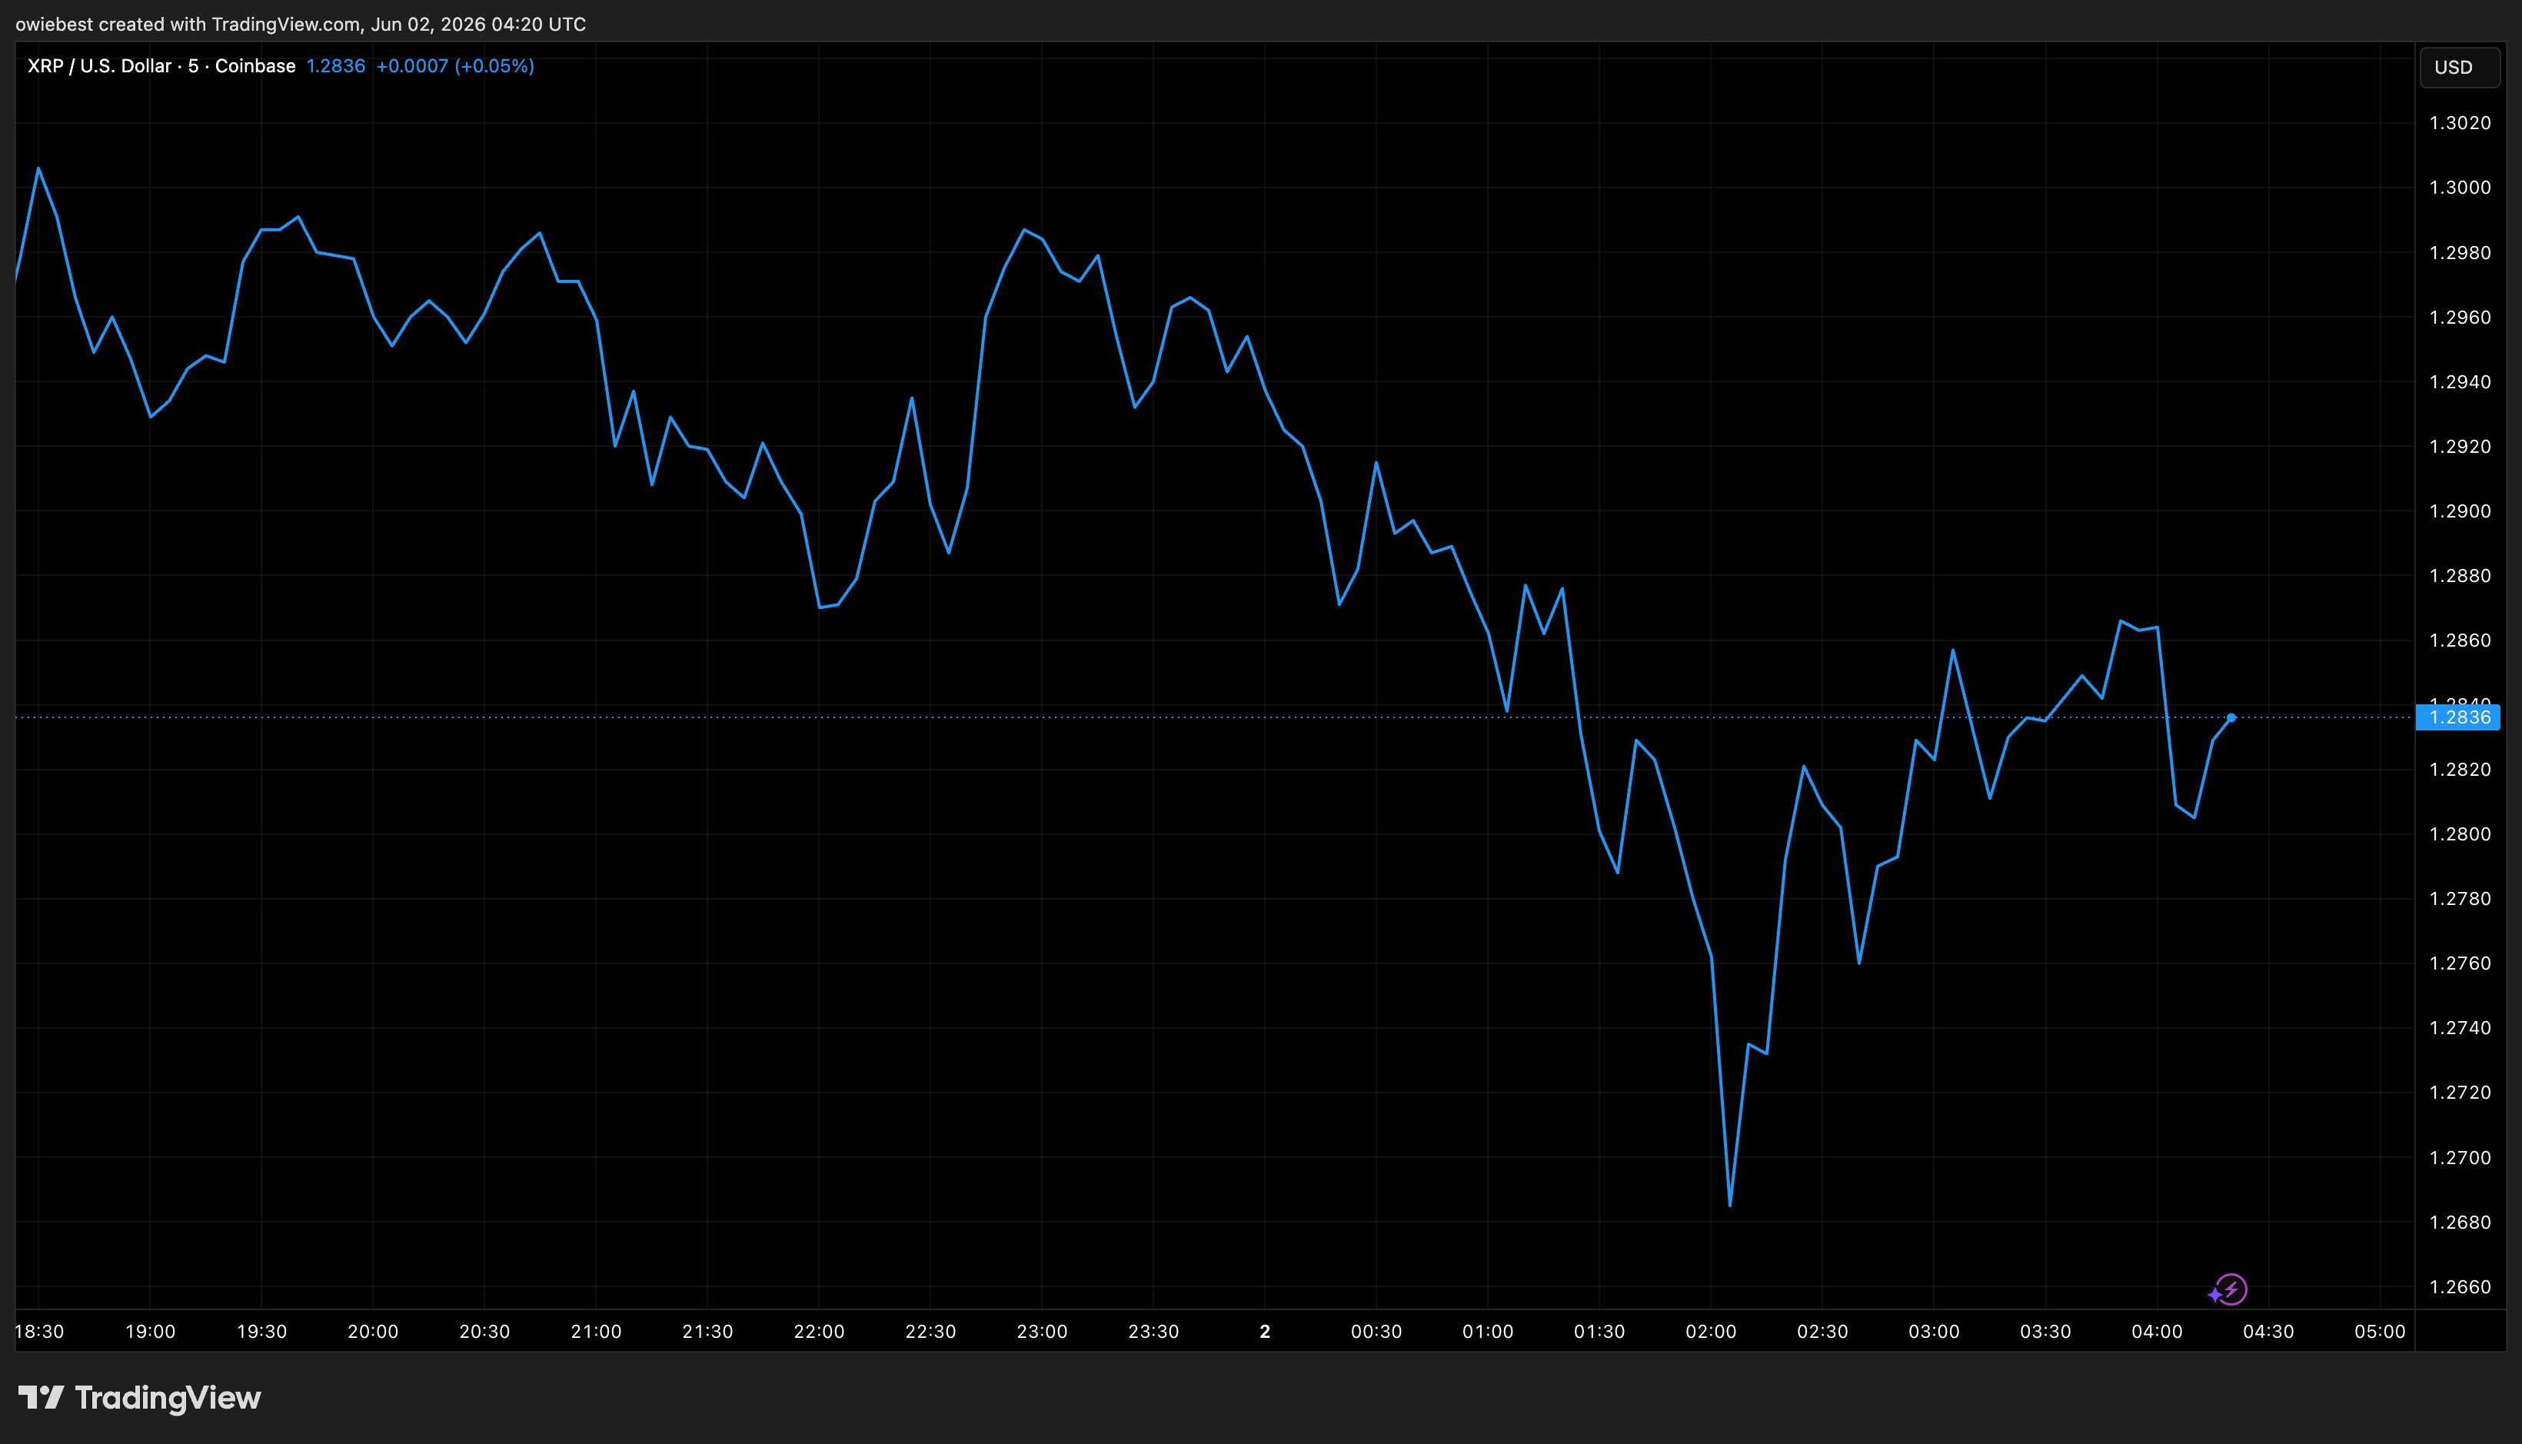The image size is (2522, 1444).
Task: Click the owiebest created with TradingView.com caption
Action: [x=301, y=24]
